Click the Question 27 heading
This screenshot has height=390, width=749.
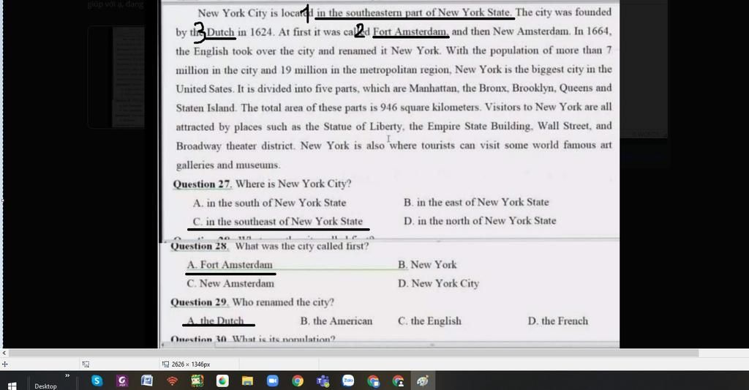pos(202,184)
